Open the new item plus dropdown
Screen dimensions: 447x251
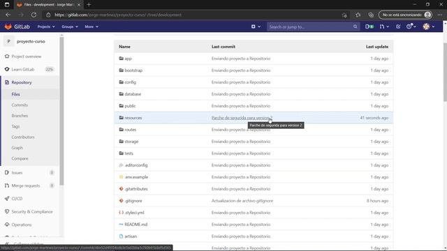[256, 26]
